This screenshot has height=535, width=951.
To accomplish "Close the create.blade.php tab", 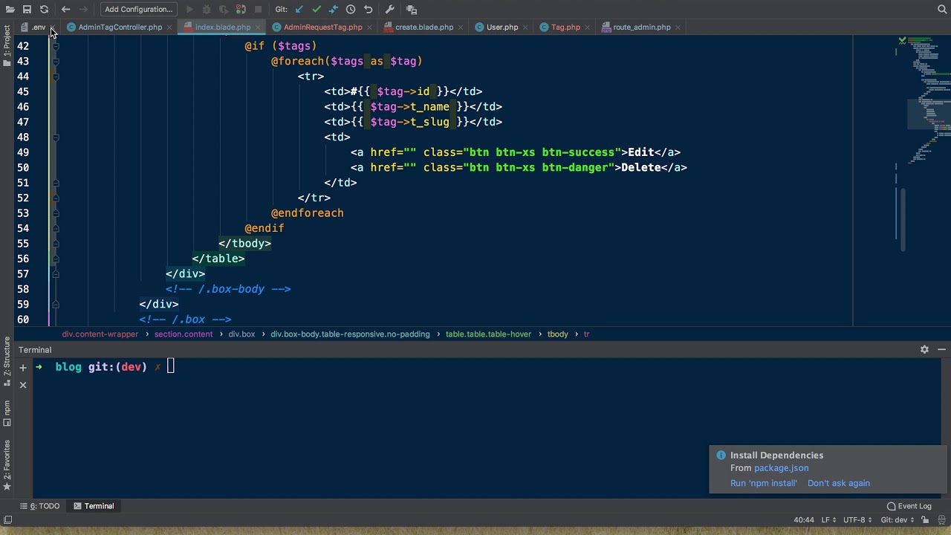I will click(x=461, y=27).
